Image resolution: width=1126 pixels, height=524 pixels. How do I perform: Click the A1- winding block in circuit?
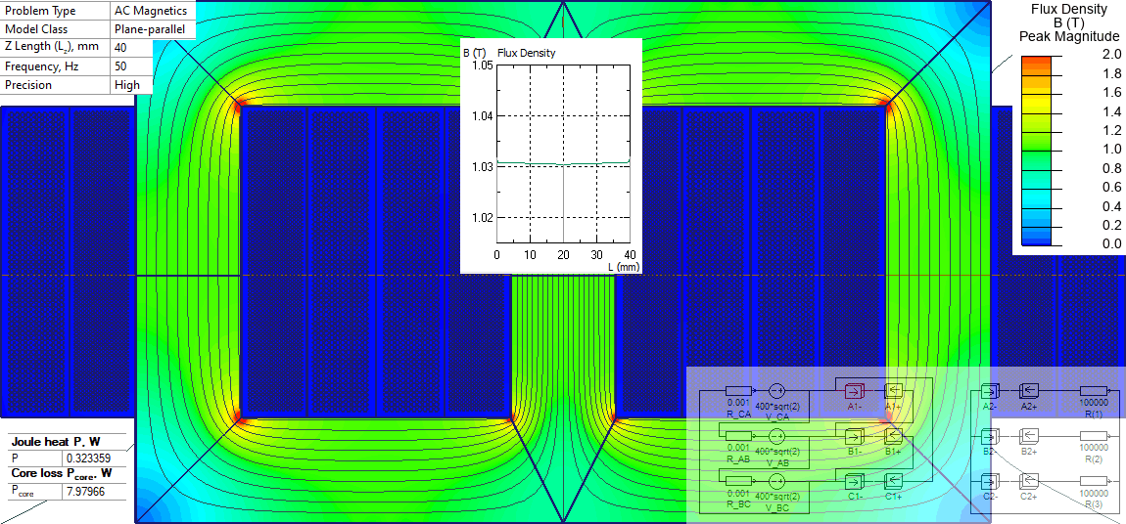coord(854,390)
